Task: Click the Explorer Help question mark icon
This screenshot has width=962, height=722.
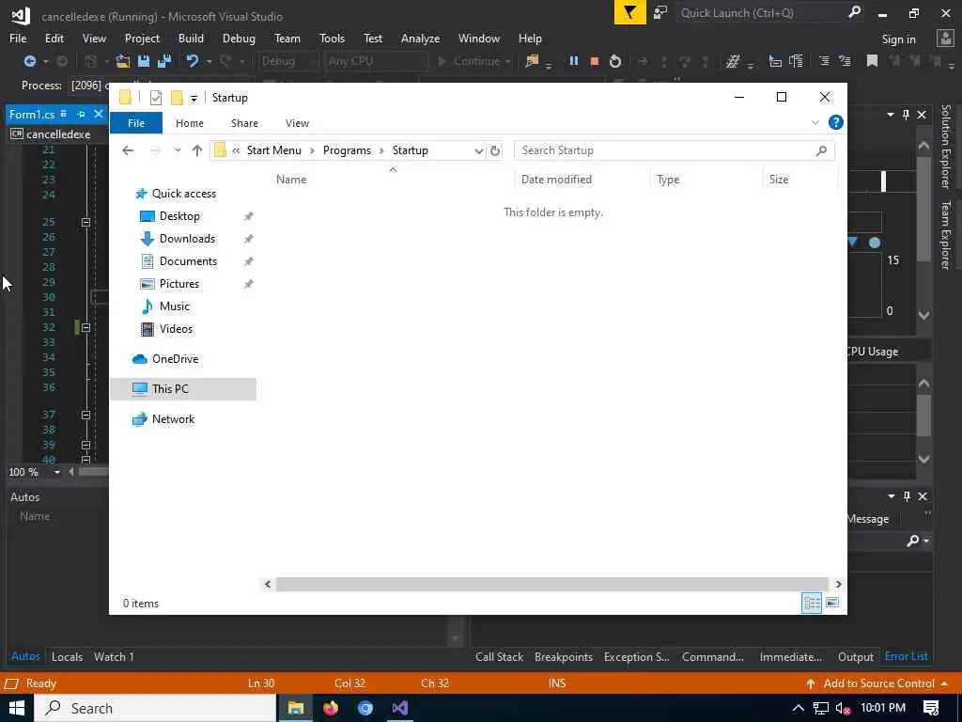Action: [x=835, y=123]
